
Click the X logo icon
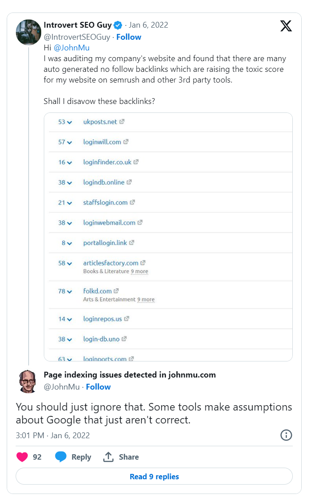click(286, 26)
